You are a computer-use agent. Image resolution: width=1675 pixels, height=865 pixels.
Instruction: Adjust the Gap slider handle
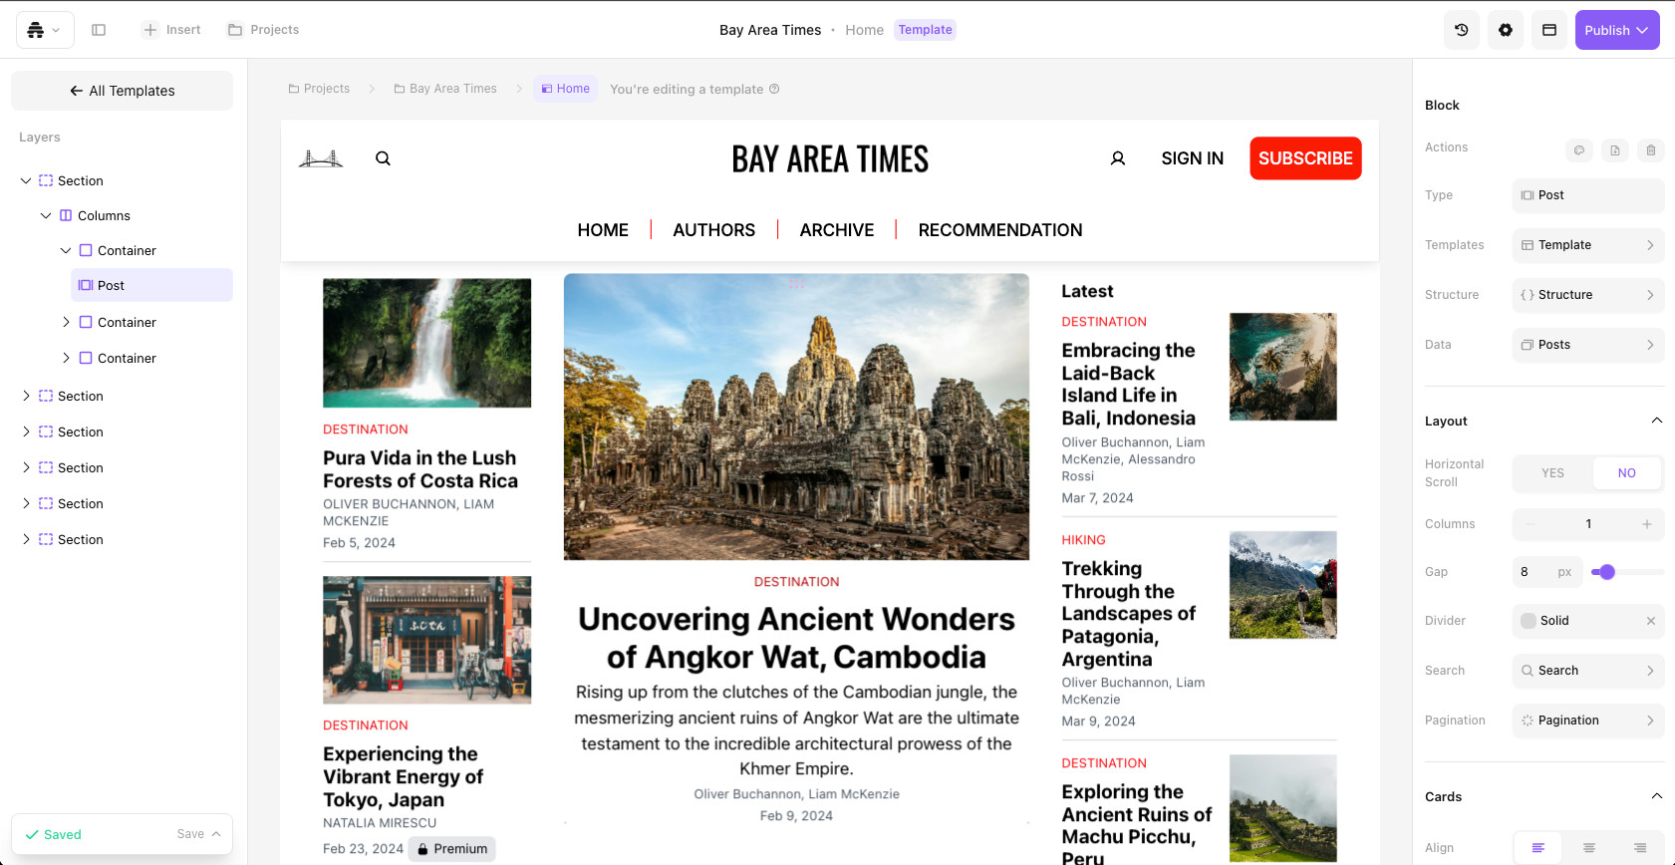pos(1606,572)
